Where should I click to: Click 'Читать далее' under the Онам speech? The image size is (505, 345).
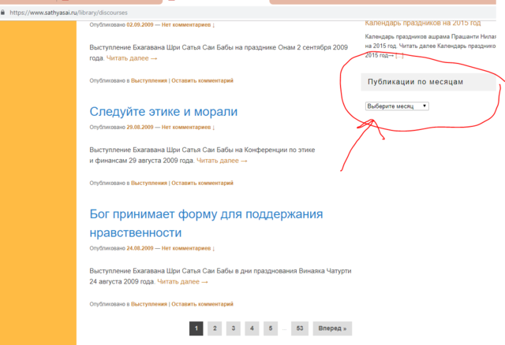[132, 58]
